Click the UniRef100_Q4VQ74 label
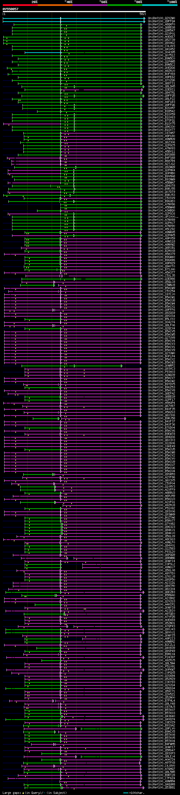 tap(161, 719)
